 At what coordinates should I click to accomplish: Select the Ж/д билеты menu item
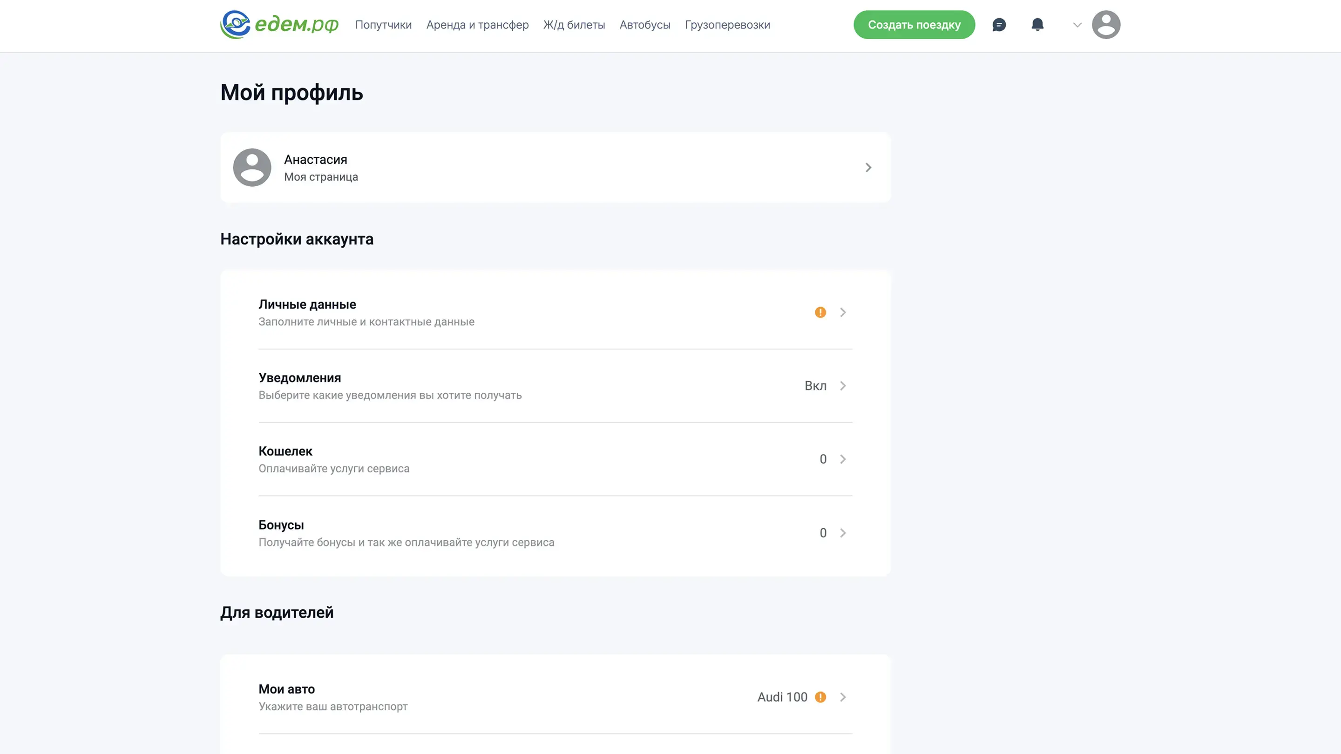[x=574, y=25]
